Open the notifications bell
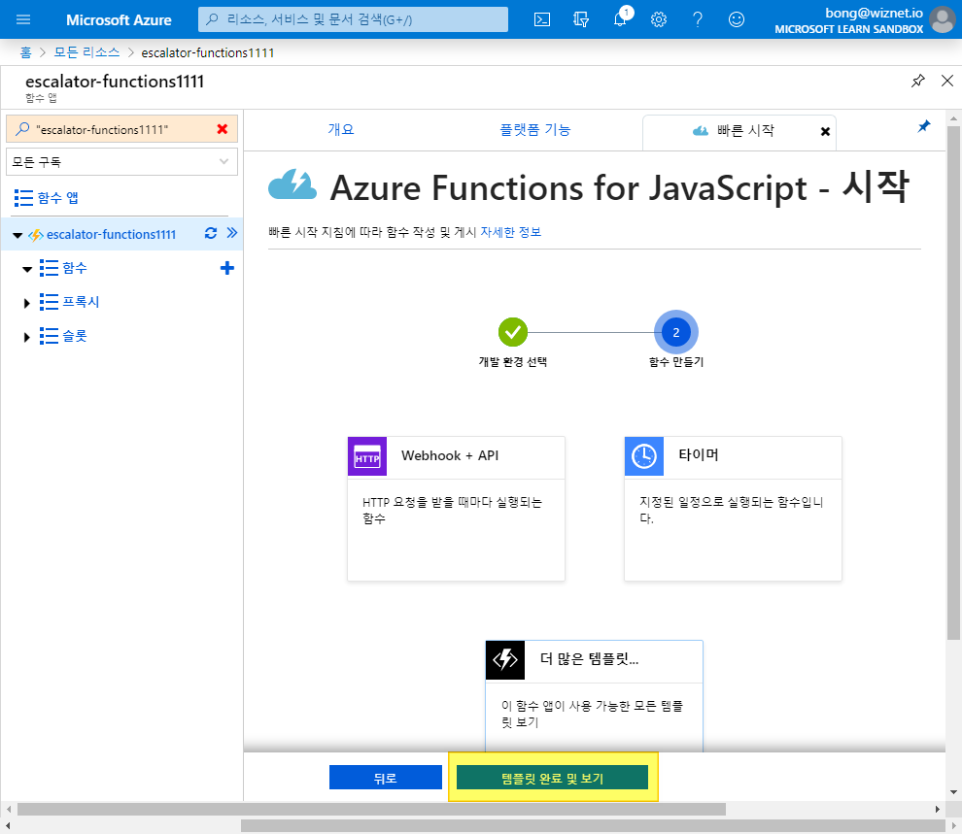 tap(620, 19)
